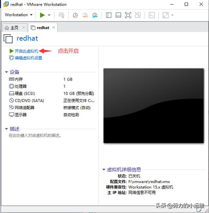The height and width of the screenshot is (213, 209).
Task: Click the send Ctrl+Alt+Del toolbar icon
Action: click(x=61, y=15)
